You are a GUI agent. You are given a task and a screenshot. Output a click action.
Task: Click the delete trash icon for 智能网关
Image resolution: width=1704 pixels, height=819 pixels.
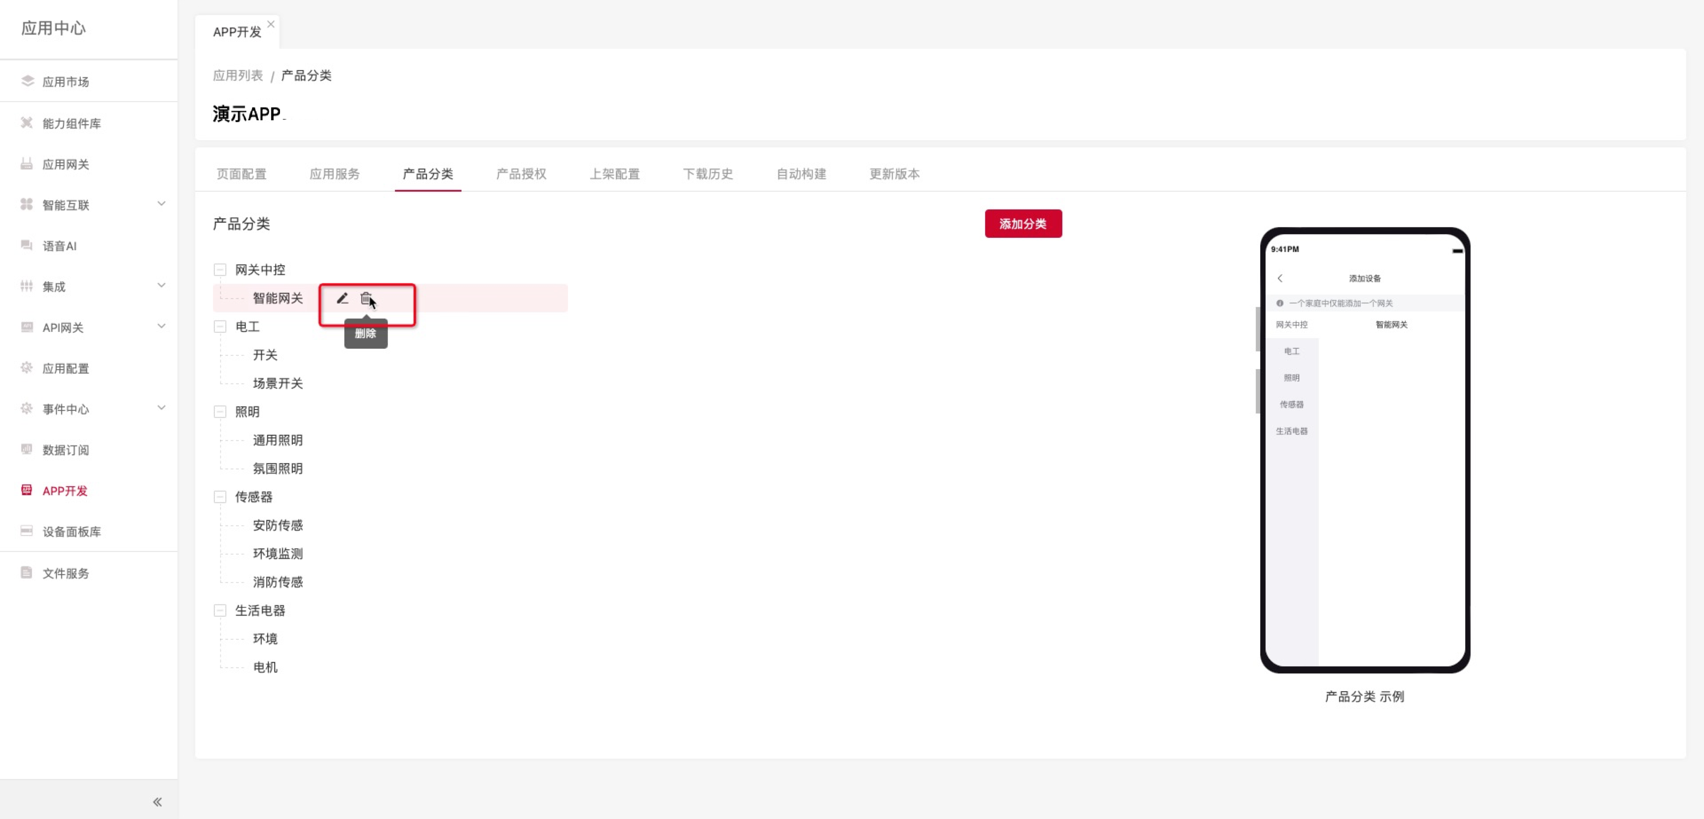366,298
